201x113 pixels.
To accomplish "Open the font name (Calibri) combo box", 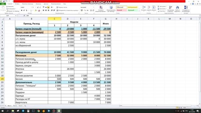I will point(26,8).
